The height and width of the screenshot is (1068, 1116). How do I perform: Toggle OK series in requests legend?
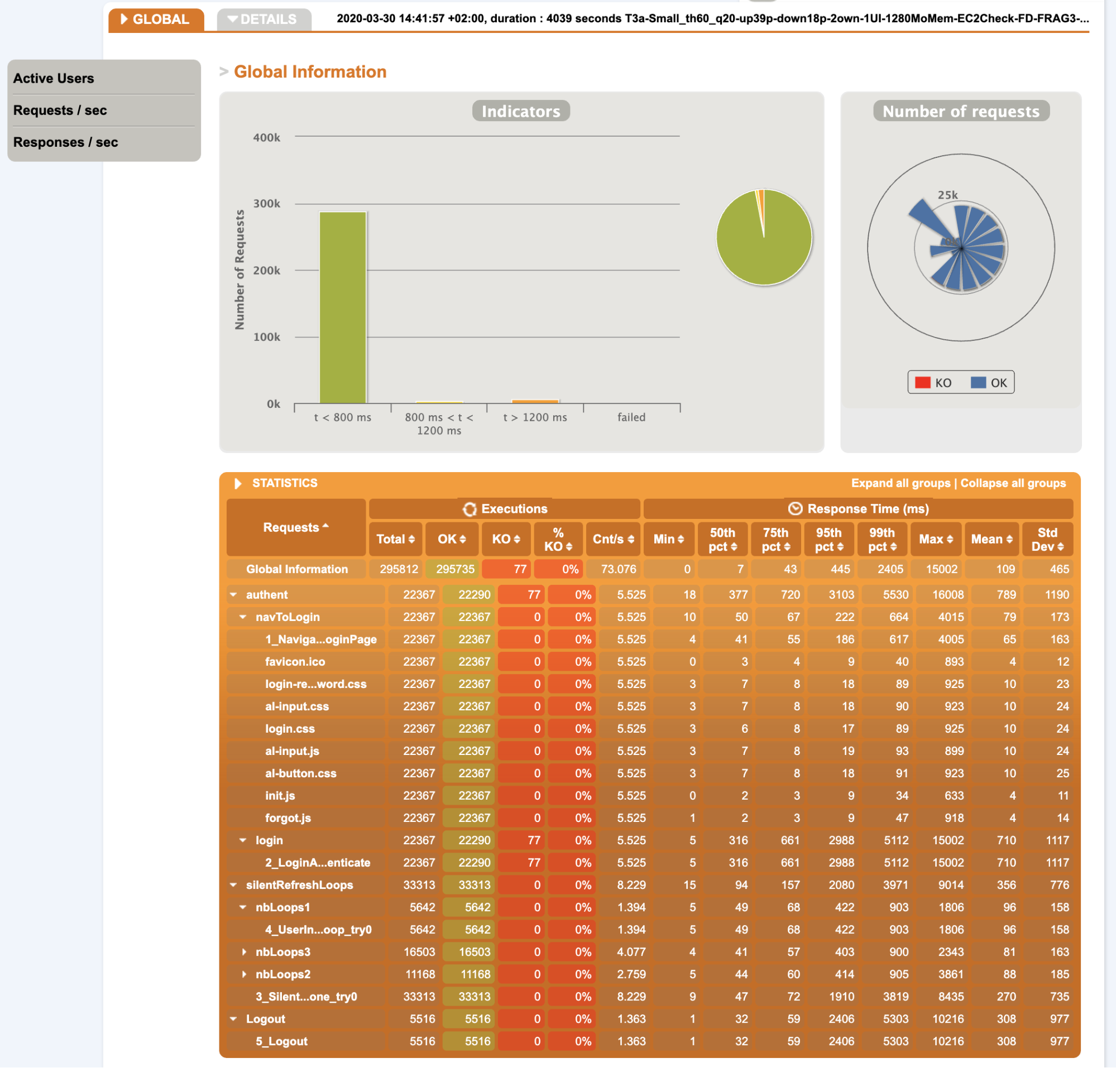point(990,383)
